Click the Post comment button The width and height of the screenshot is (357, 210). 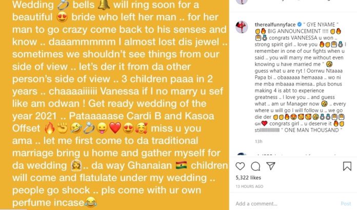[346, 203]
